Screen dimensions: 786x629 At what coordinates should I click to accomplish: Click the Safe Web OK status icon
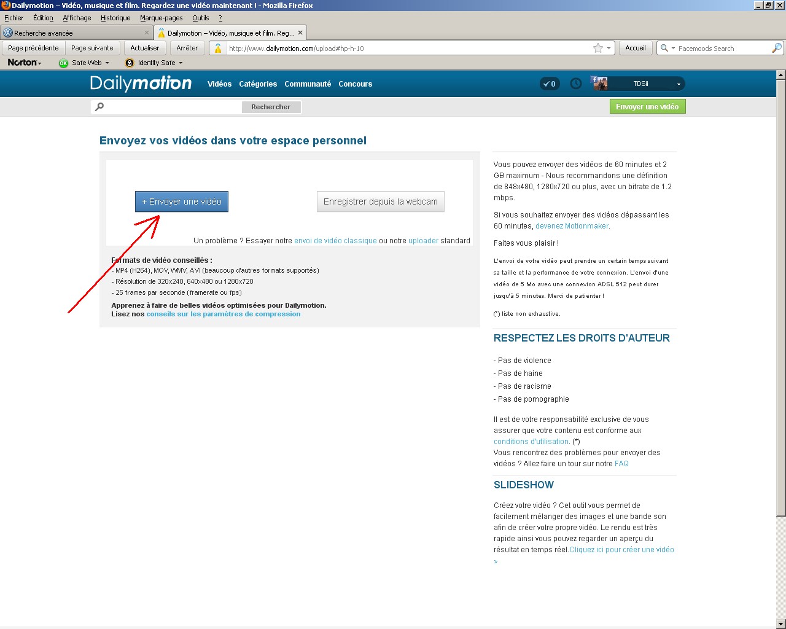click(63, 63)
